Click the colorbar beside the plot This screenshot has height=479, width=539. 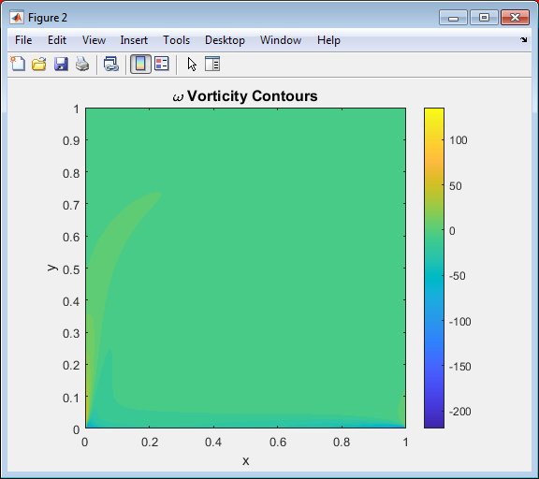434,268
